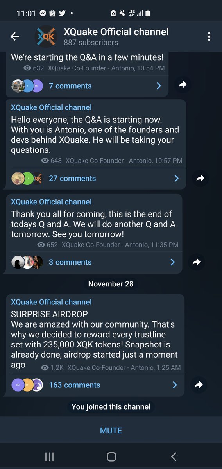Image resolution: width=222 pixels, height=469 pixels.
Task: Mute the channel with MUTE button
Action: click(x=111, y=430)
